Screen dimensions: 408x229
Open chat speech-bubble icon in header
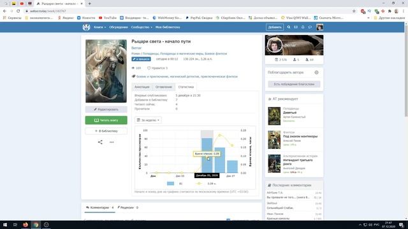pyautogui.click(x=310, y=27)
